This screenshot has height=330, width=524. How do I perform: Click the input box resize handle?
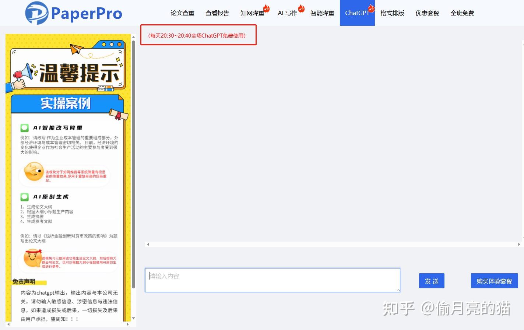pyautogui.click(x=398, y=290)
